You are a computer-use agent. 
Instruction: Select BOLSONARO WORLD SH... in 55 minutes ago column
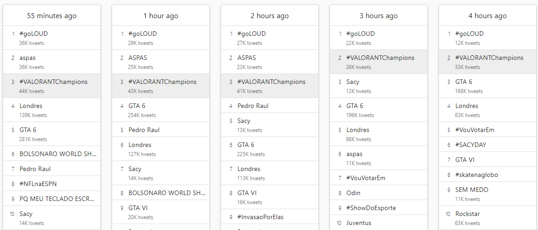(58, 154)
